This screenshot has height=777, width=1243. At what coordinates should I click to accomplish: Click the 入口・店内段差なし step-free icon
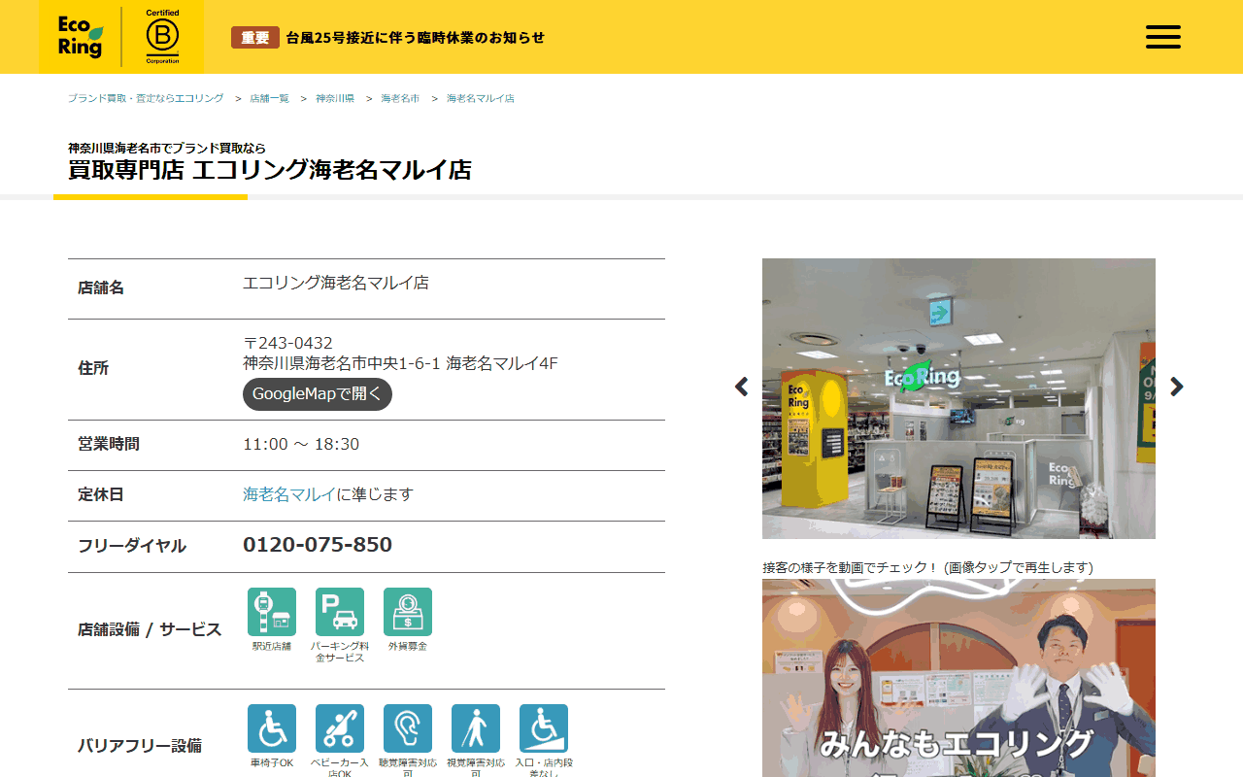click(x=544, y=728)
